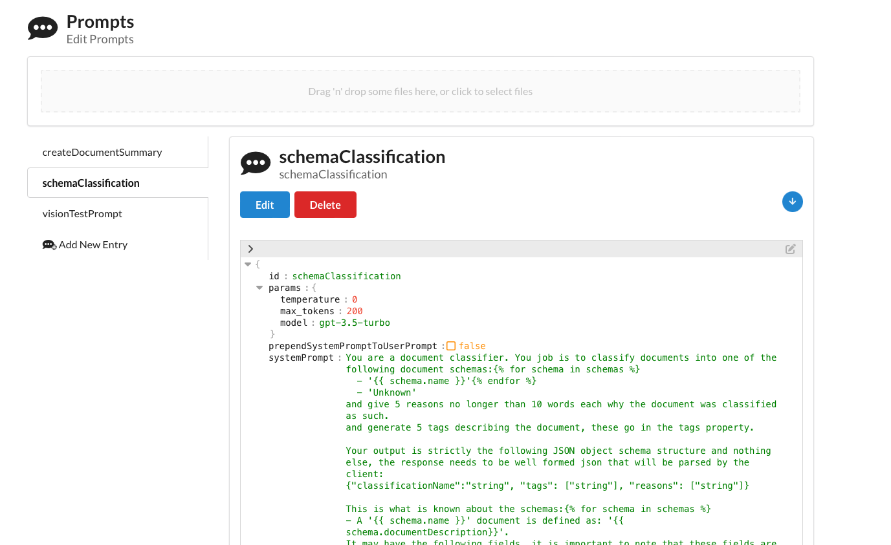Click the false value of prependSystemPromptToUserPrompt
The height and width of the screenshot is (545, 891).
click(x=472, y=346)
